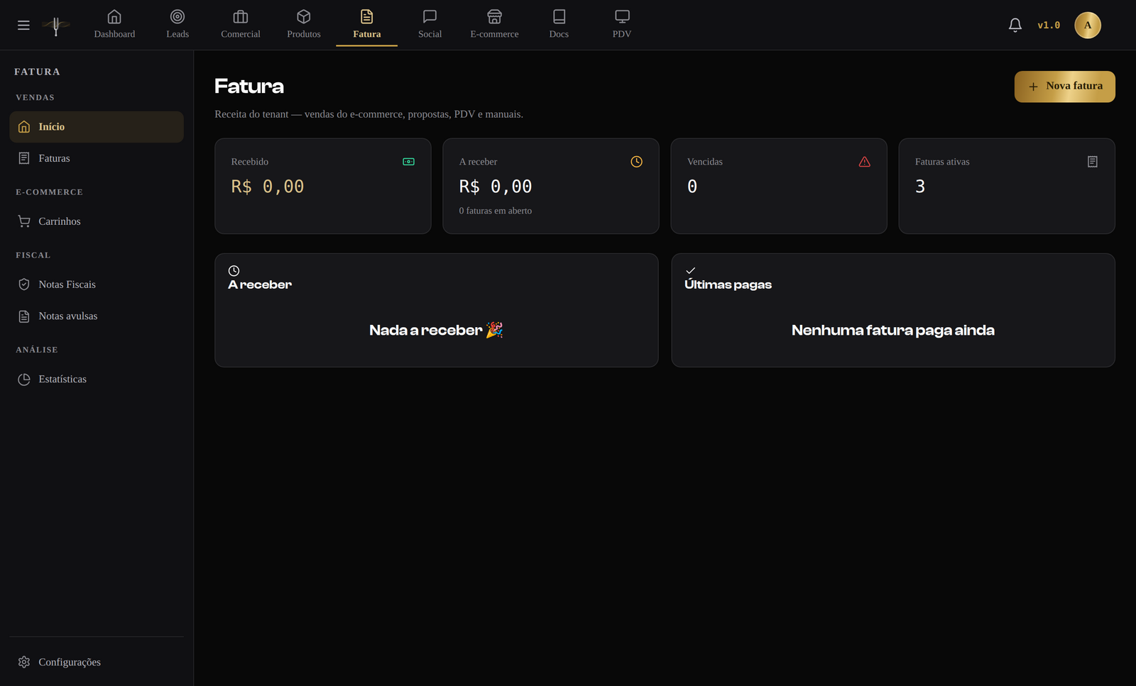Screen dimensions: 1136x686
Task: Click '0 faturas em aberto' text
Action: [496, 211]
